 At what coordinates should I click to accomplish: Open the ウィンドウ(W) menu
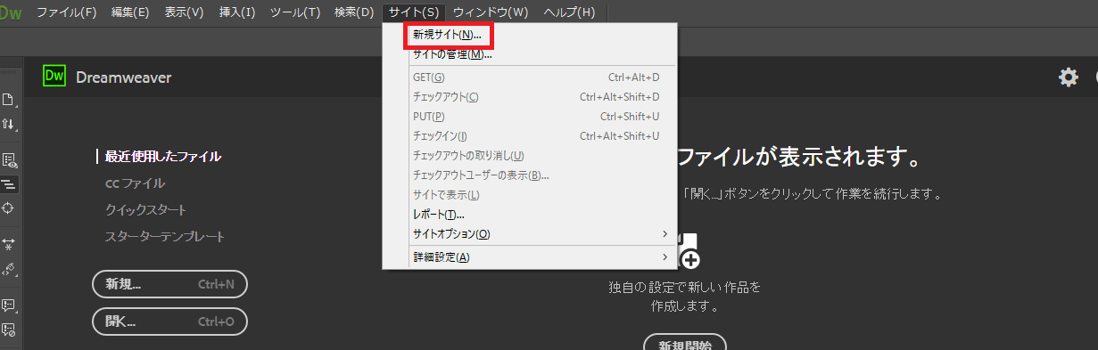coord(491,12)
